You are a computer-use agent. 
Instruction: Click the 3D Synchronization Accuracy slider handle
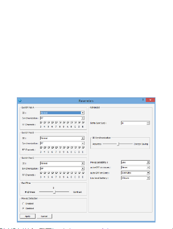[x=118, y=144]
